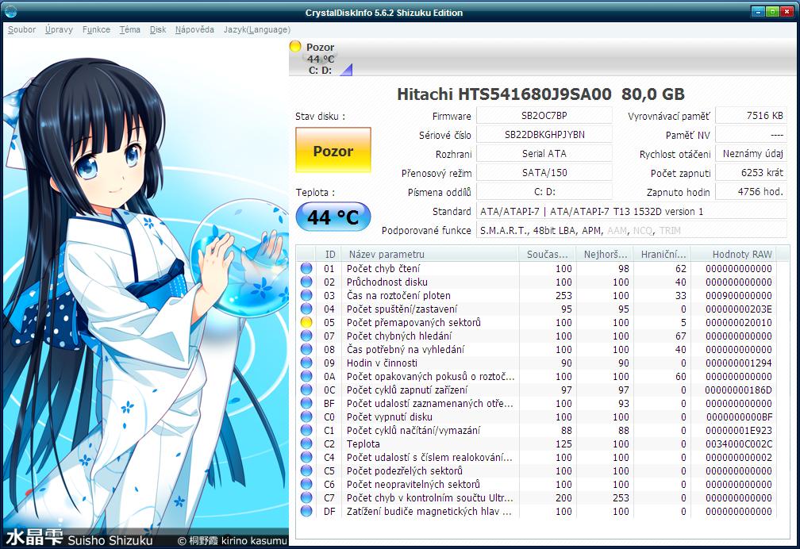Click the Součas... column header

547,254
